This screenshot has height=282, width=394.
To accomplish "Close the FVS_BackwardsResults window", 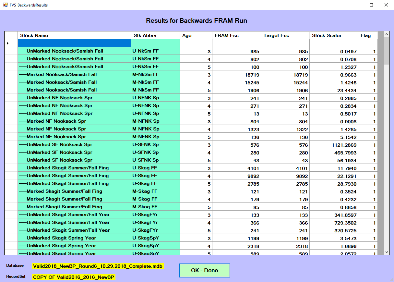I will [386, 5].
